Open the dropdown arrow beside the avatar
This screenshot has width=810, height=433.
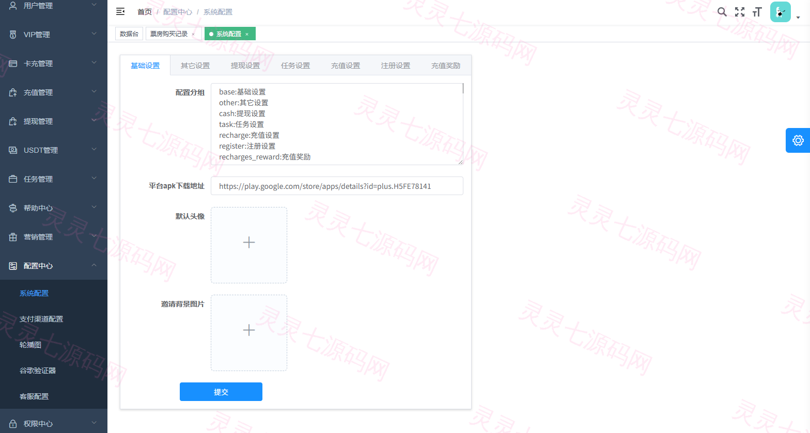[x=798, y=17]
